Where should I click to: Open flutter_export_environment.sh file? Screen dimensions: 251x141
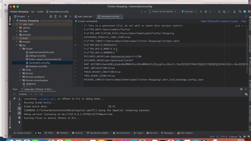click(45, 59)
